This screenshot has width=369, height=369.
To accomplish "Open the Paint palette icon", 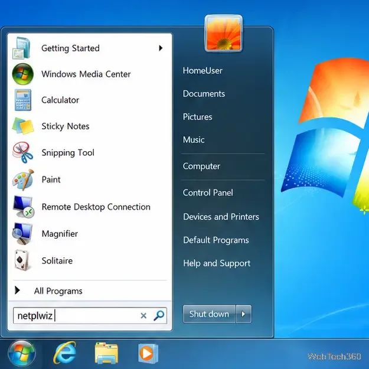I will pyautogui.click(x=23, y=180).
